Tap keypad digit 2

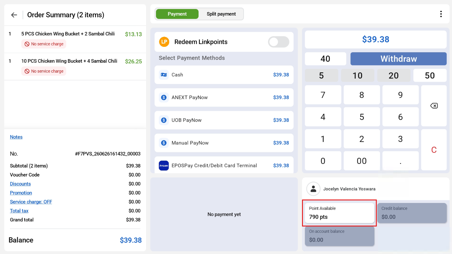[x=362, y=139]
